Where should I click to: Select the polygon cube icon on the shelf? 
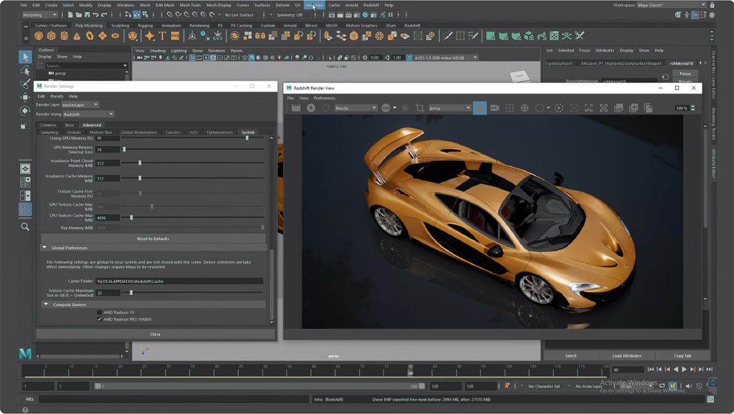pyautogui.click(x=51, y=36)
